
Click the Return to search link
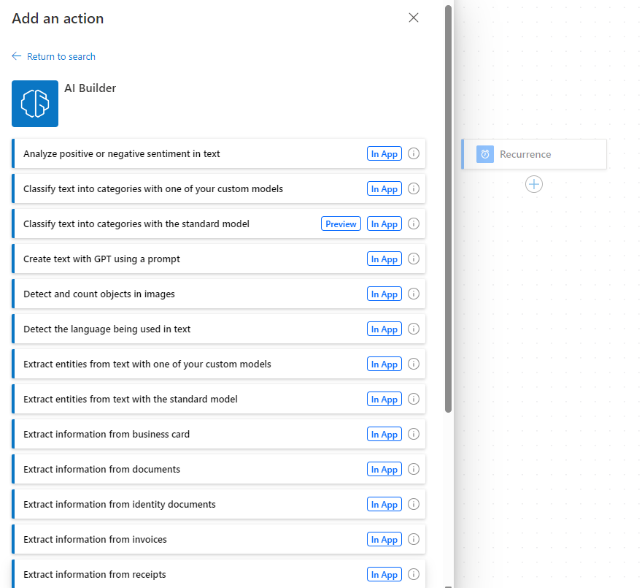tap(61, 56)
